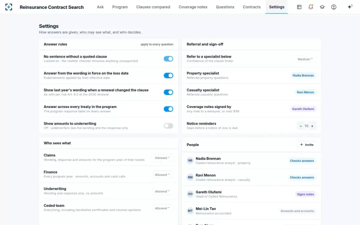
Task: Open Refer to a specialist Medium dropdown
Action: click(x=305, y=59)
